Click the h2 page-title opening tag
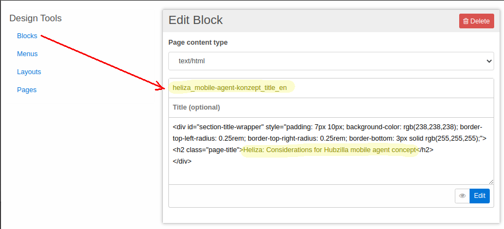Viewport: 504px width, 229px height. 207,149
